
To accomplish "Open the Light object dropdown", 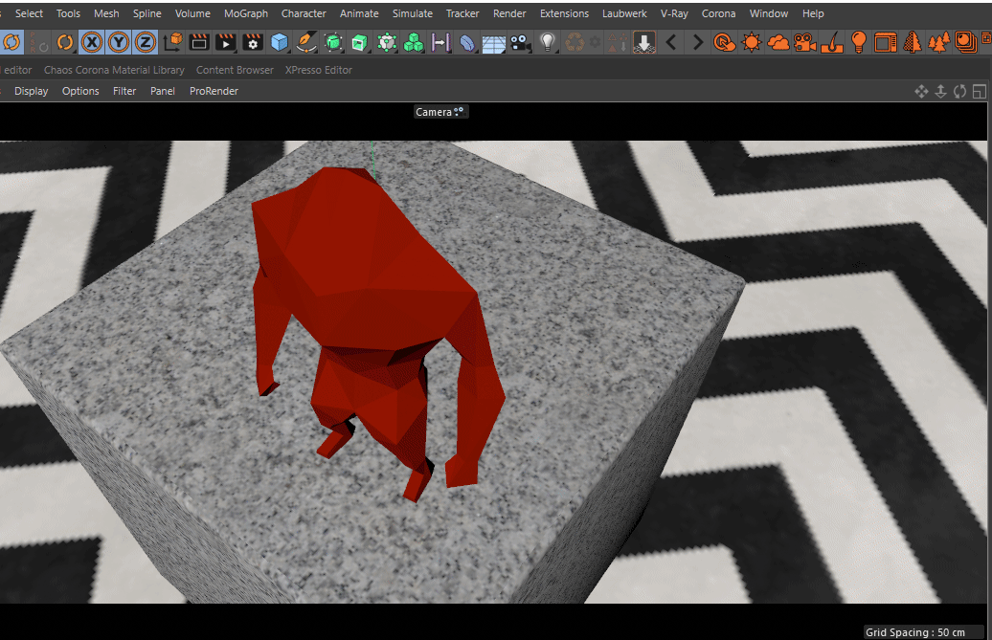I will [547, 42].
